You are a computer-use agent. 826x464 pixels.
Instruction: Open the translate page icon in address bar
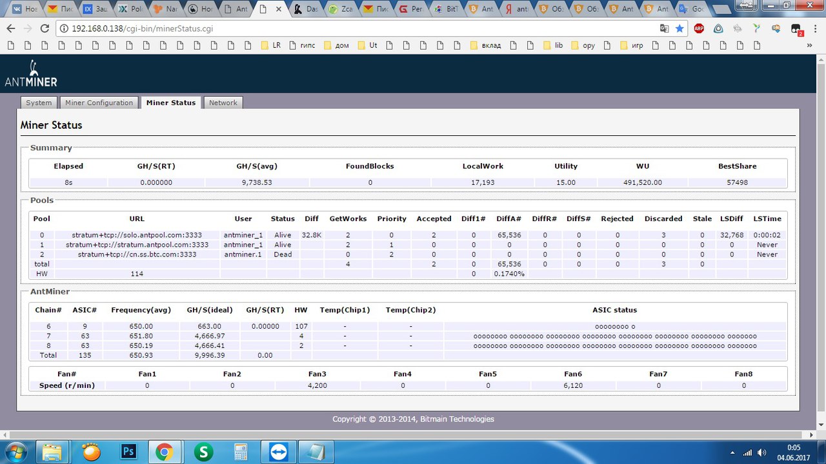664,28
